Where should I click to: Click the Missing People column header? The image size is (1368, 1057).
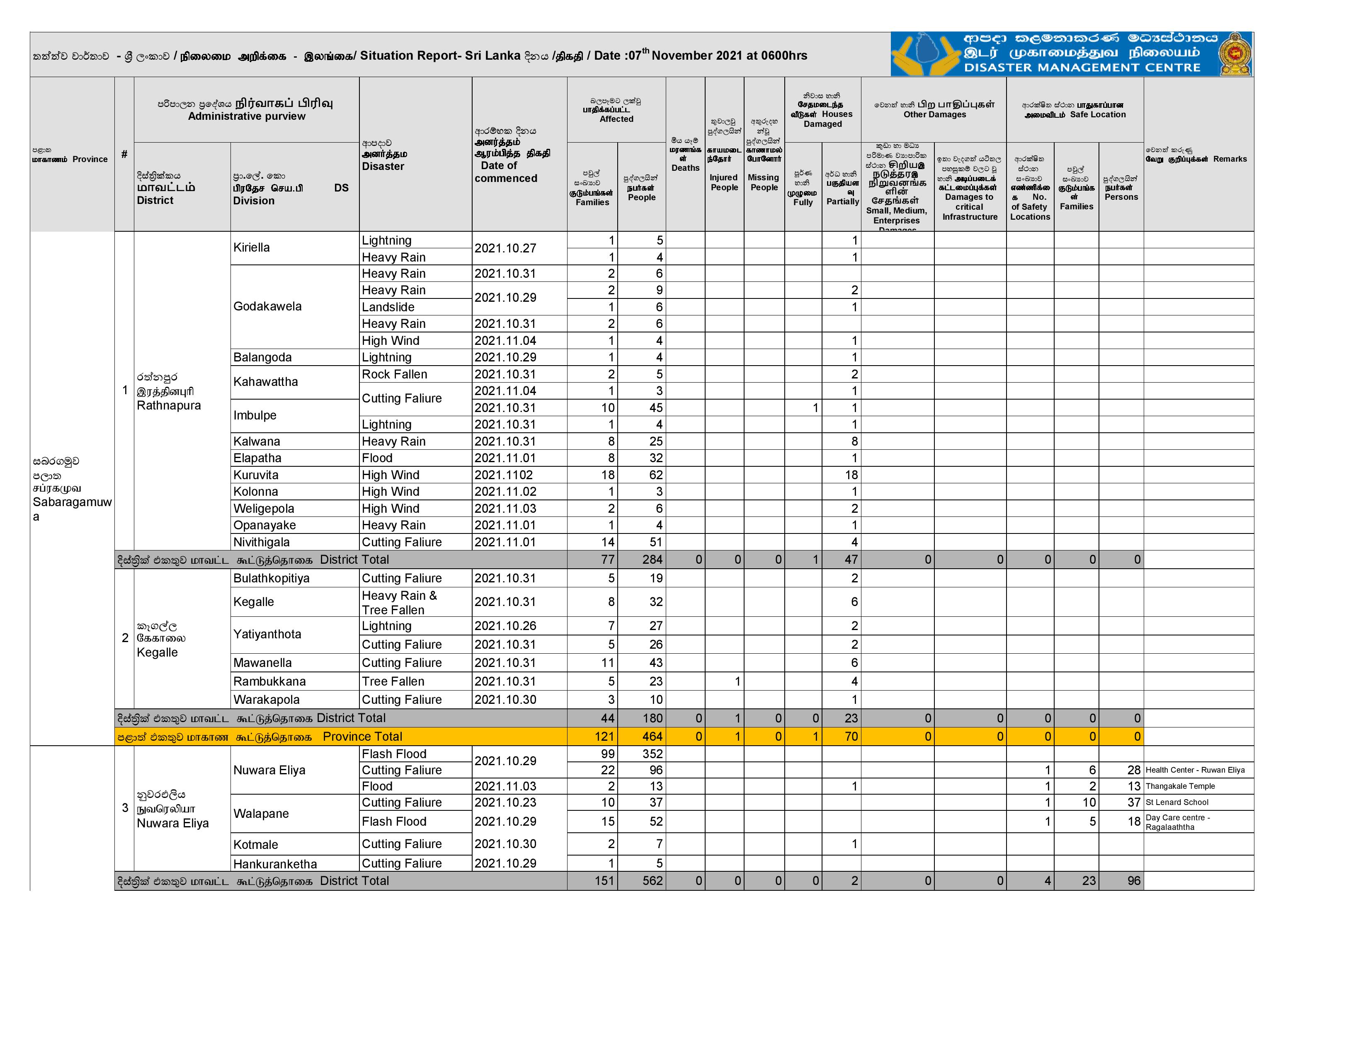click(x=764, y=155)
